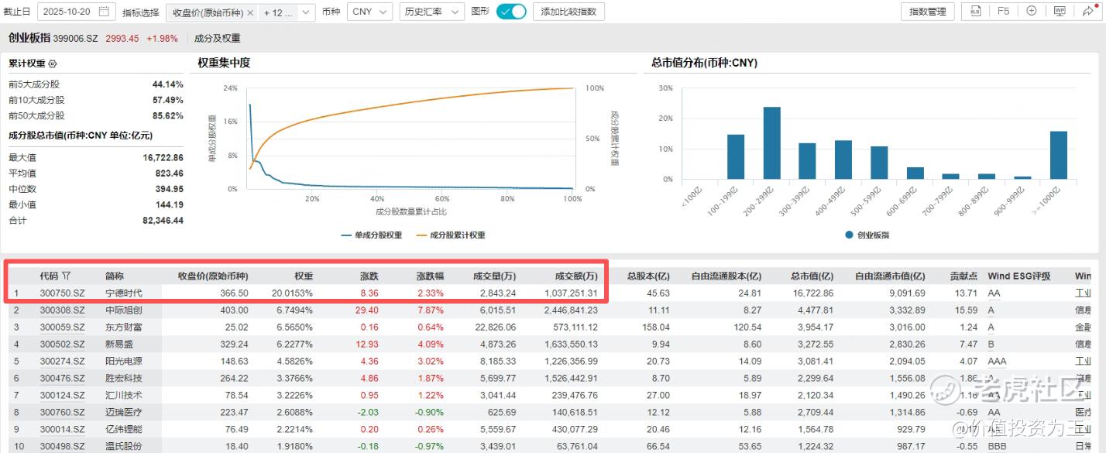Click the filter icon beside 代码
This screenshot has width=1106, height=453.
(x=67, y=276)
